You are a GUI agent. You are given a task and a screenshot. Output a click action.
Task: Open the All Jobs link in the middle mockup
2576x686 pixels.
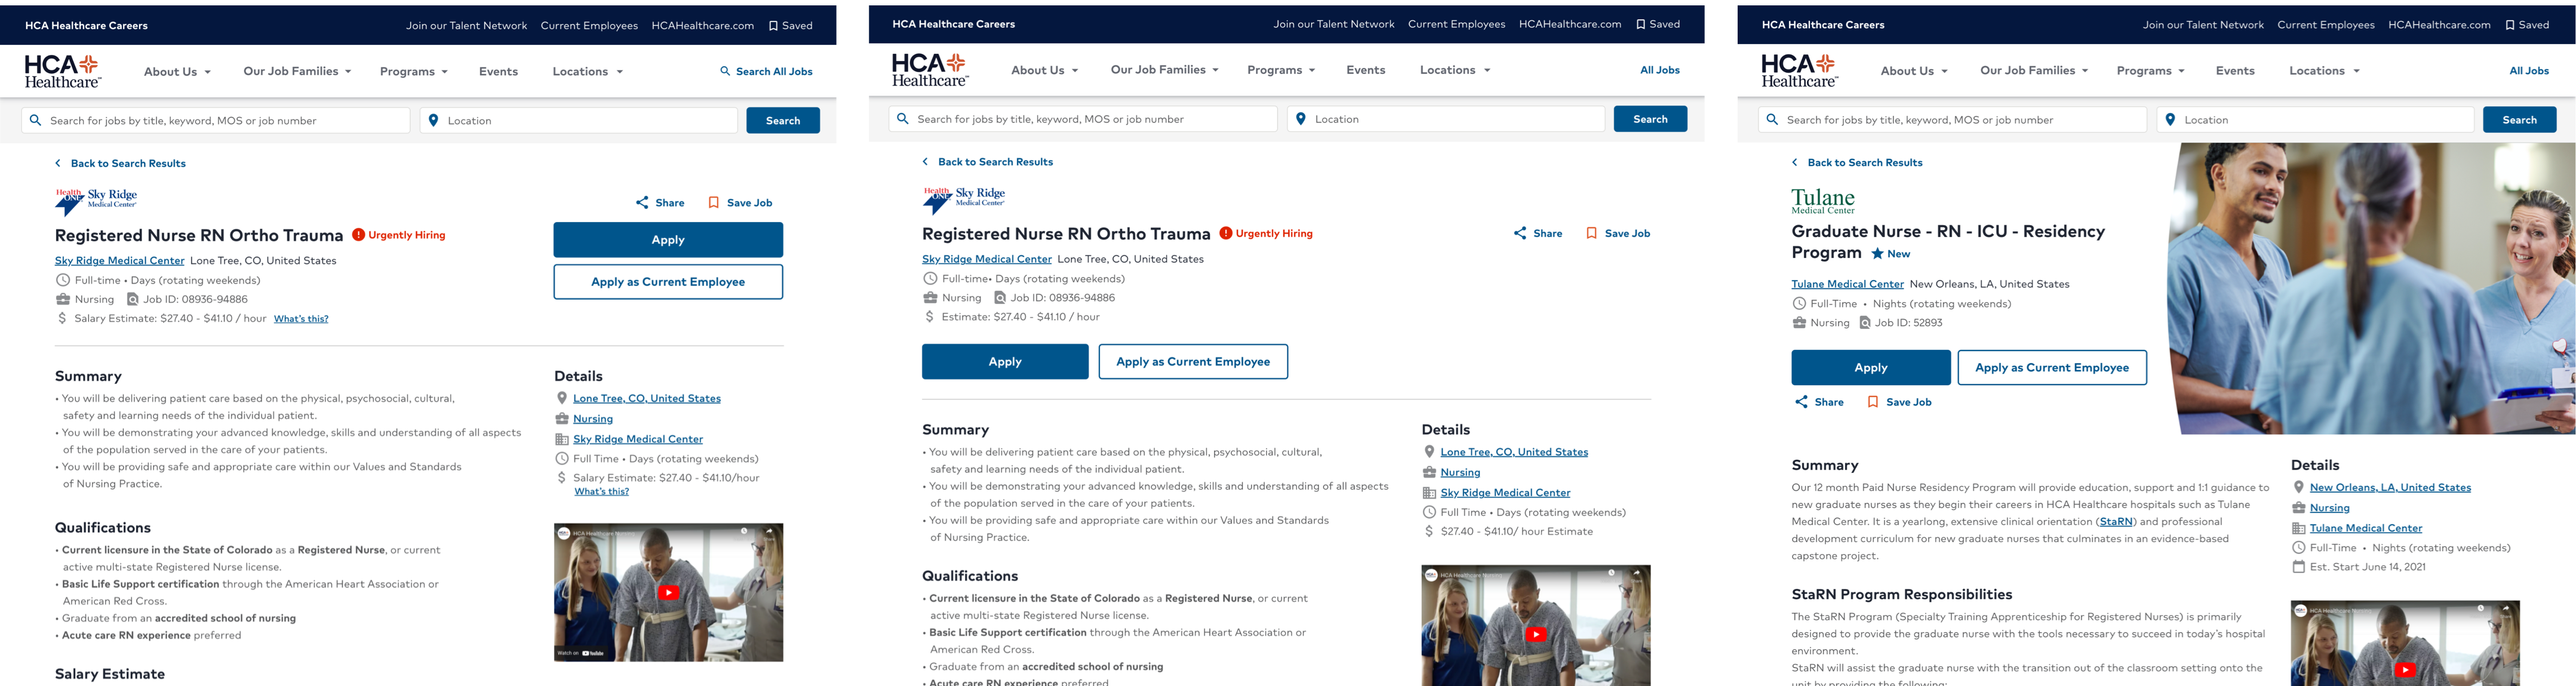click(x=1660, y=70)
